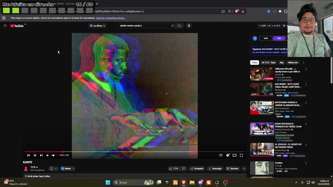Enter fullscreen mode
The image size is (333, 187).
point(241,155)
